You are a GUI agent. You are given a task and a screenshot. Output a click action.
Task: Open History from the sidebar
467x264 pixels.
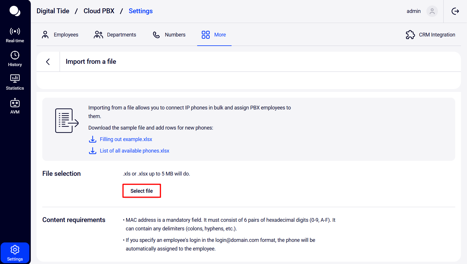click(x=15, y=59)
